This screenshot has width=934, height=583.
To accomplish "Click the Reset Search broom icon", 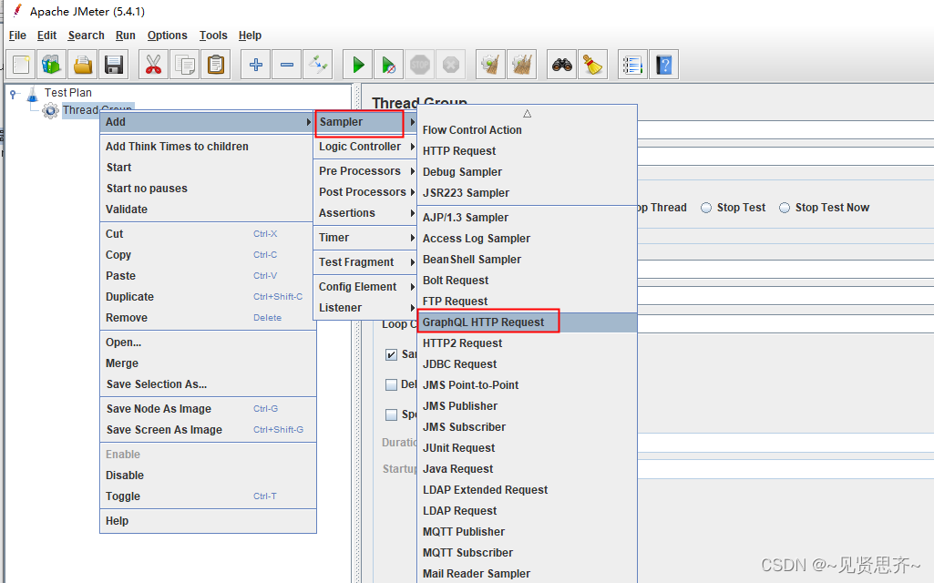I will 592,65.
